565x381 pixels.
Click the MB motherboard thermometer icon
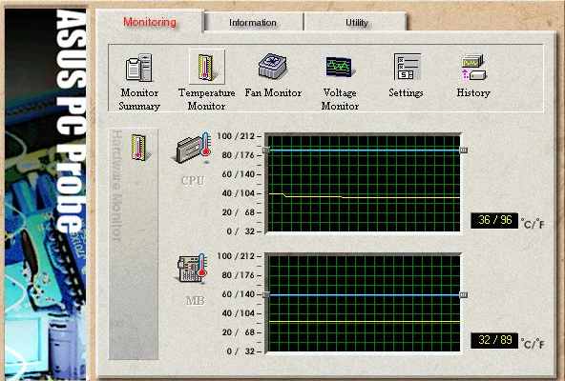[x=193, y=268]
